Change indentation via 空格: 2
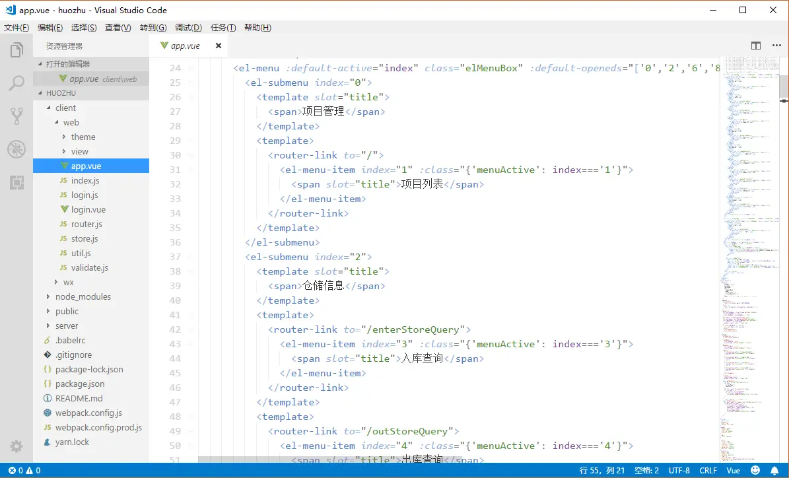The height and width of the screenshot is (478, 789). click(646, 471)
